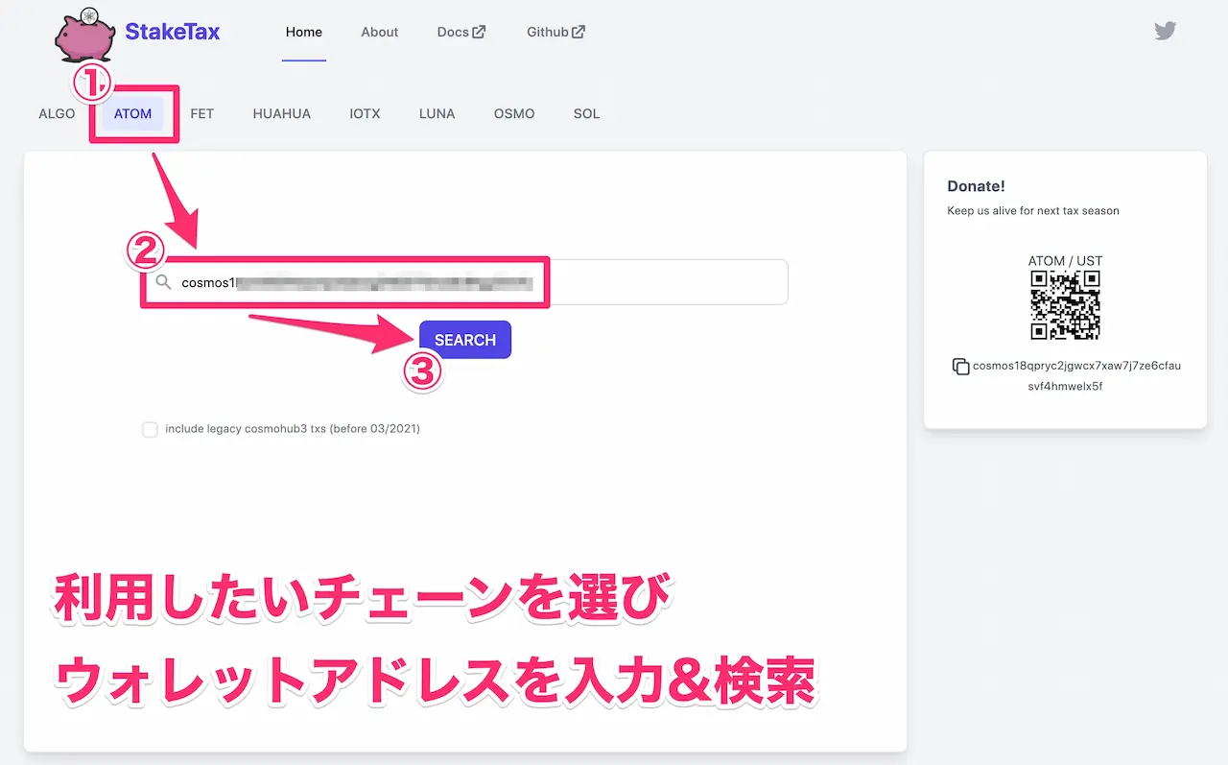Click the ATOM / UST label

(x=1065, y=261)
